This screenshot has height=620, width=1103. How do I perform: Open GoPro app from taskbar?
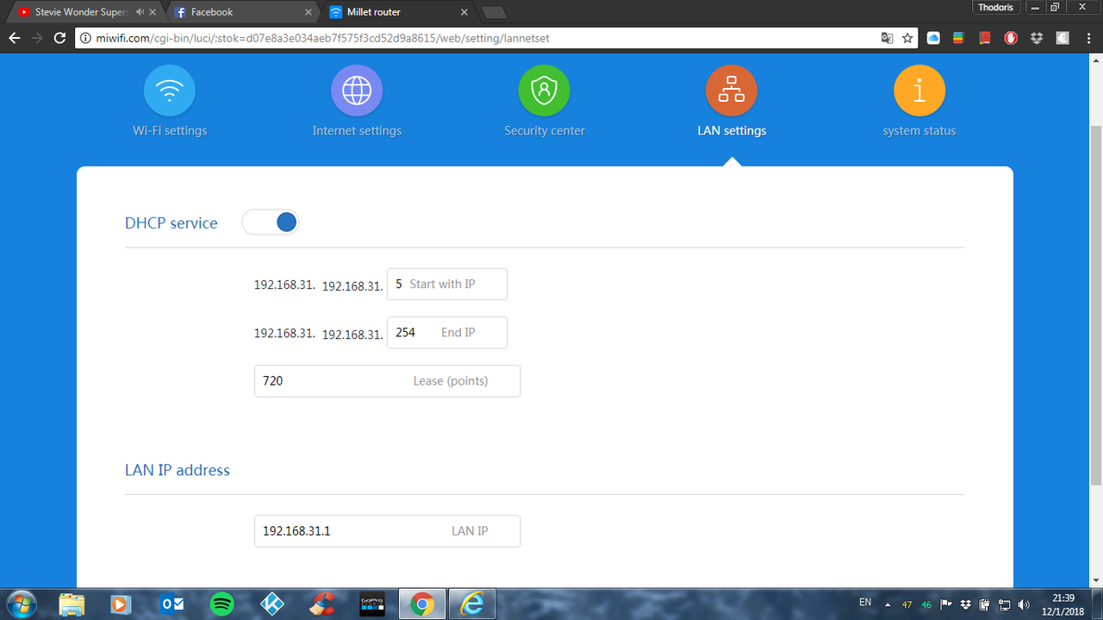372,604
